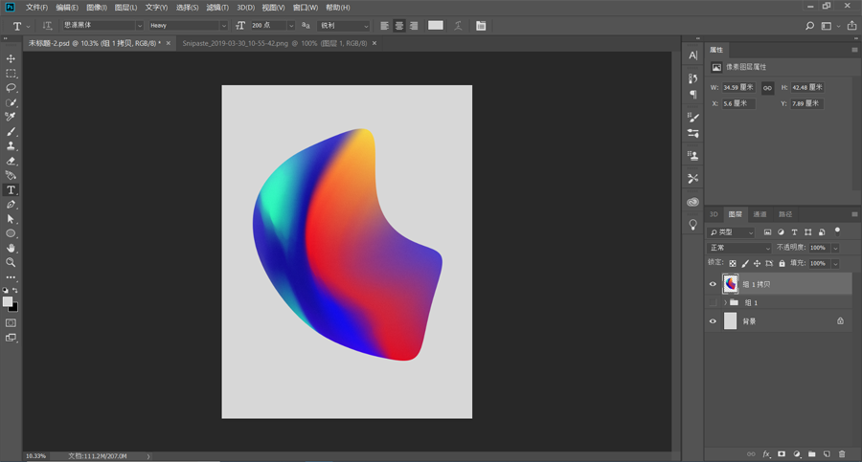862x462 pixels.
Task: Pick the Zoom magnifier tool
Action: click(x=11, y=262)
